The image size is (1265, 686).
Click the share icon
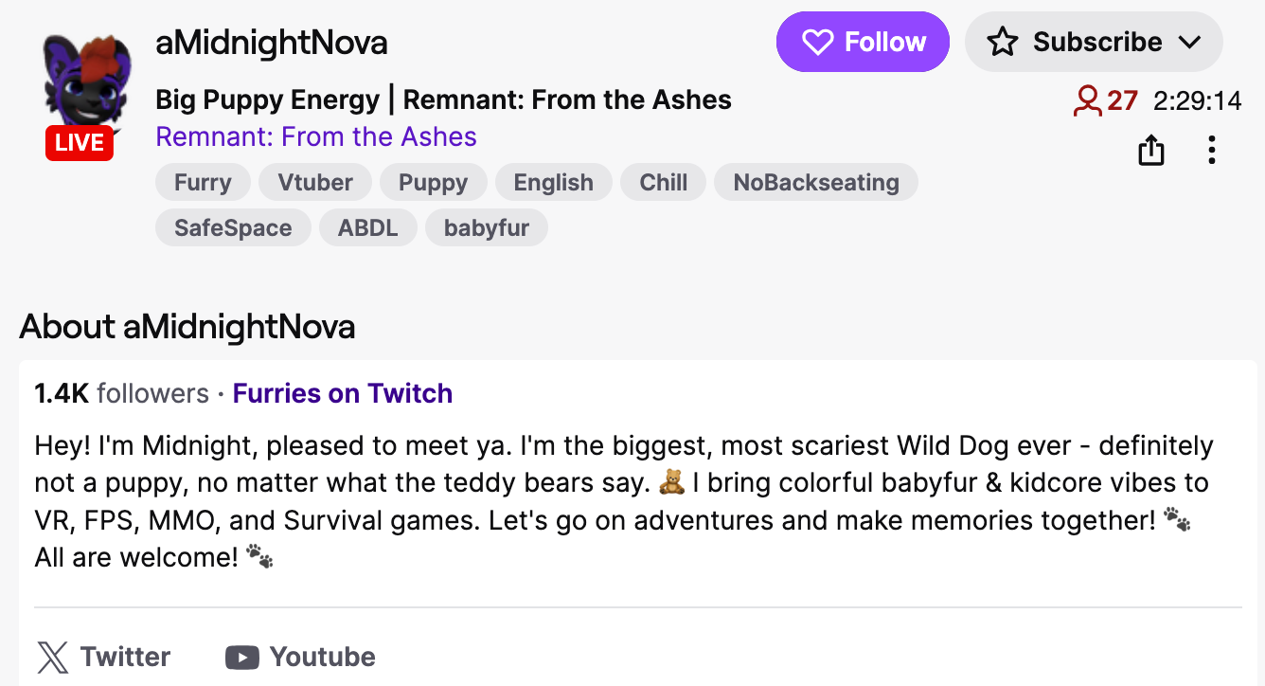(1150, 150)
